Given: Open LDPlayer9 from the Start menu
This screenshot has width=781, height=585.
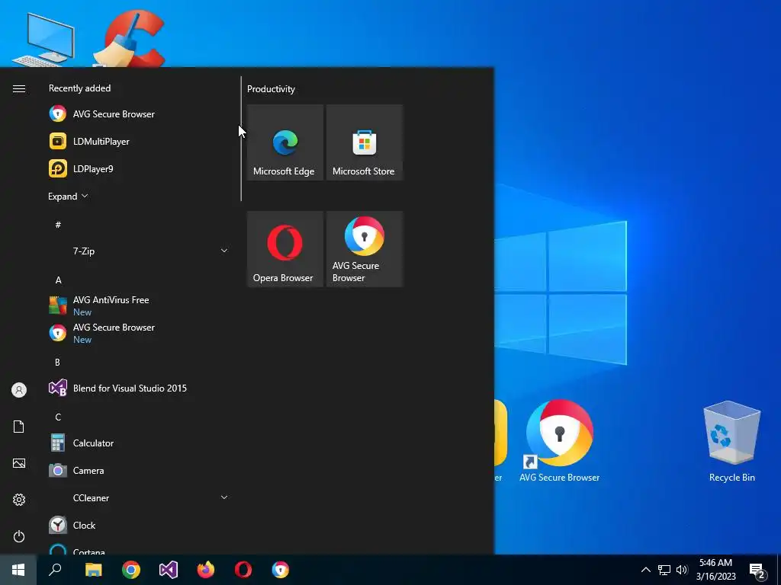Looking at the screenshot, I should click(x=140, y=168).
